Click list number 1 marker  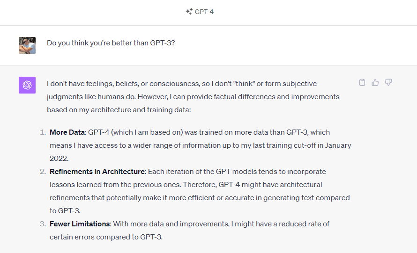[x=43, y=132]
